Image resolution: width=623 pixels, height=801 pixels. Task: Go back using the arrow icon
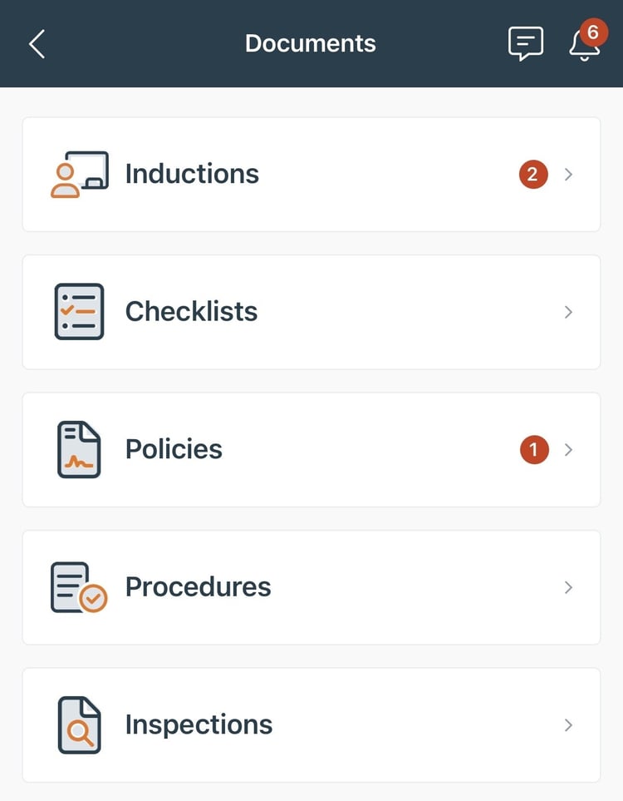coord(37,43)
